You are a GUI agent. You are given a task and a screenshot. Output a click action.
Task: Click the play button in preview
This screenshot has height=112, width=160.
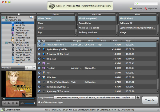(x=9, y=103)
